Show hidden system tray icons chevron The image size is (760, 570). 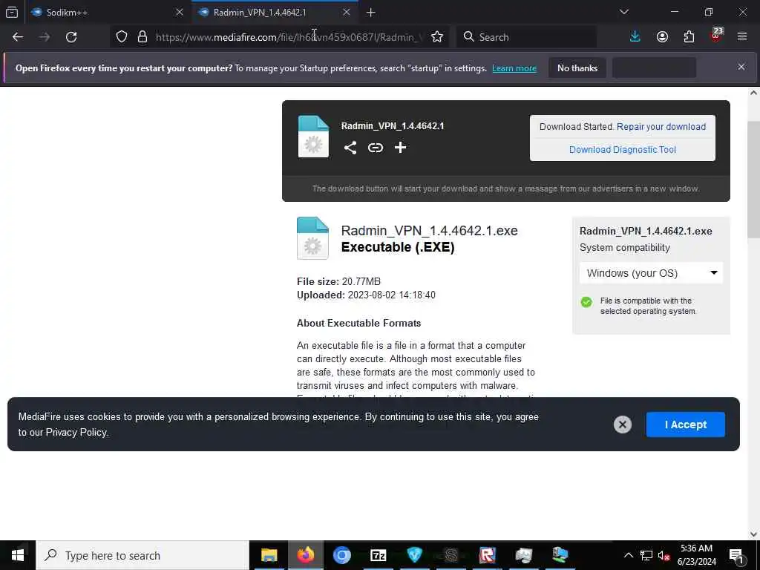(628, 555)
